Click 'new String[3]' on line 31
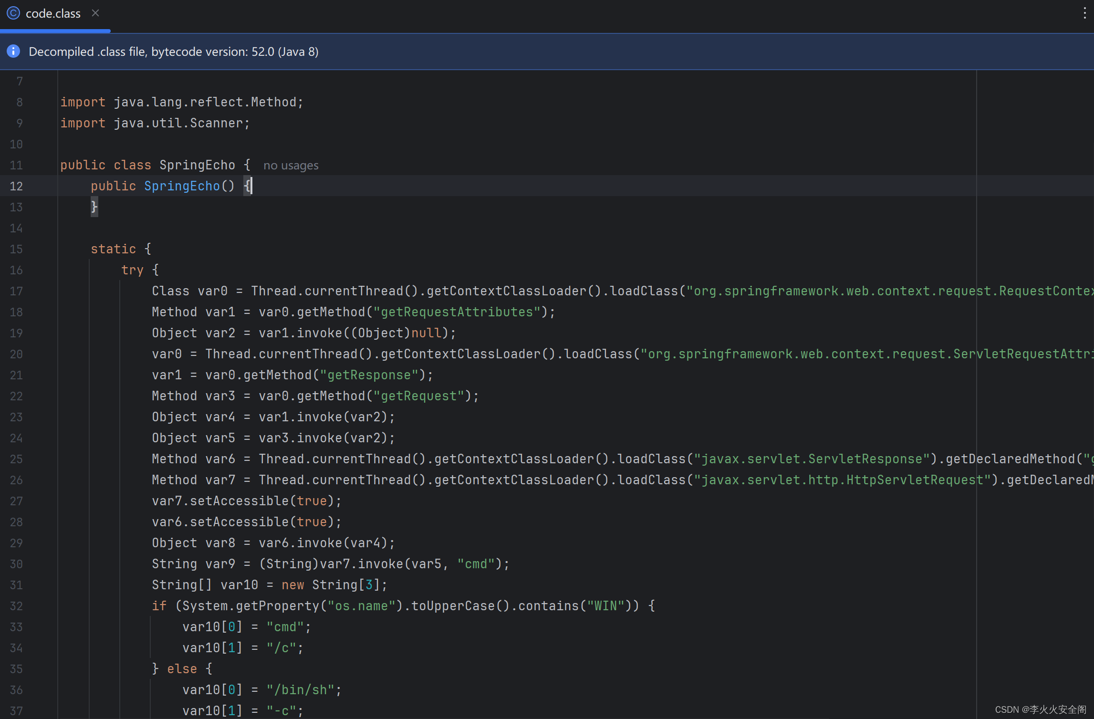Screen dimensions: 1094x719 click(x=331, y=585)
